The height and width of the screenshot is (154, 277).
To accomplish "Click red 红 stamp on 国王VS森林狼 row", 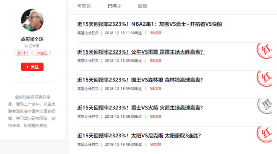I will pos(264,78).
